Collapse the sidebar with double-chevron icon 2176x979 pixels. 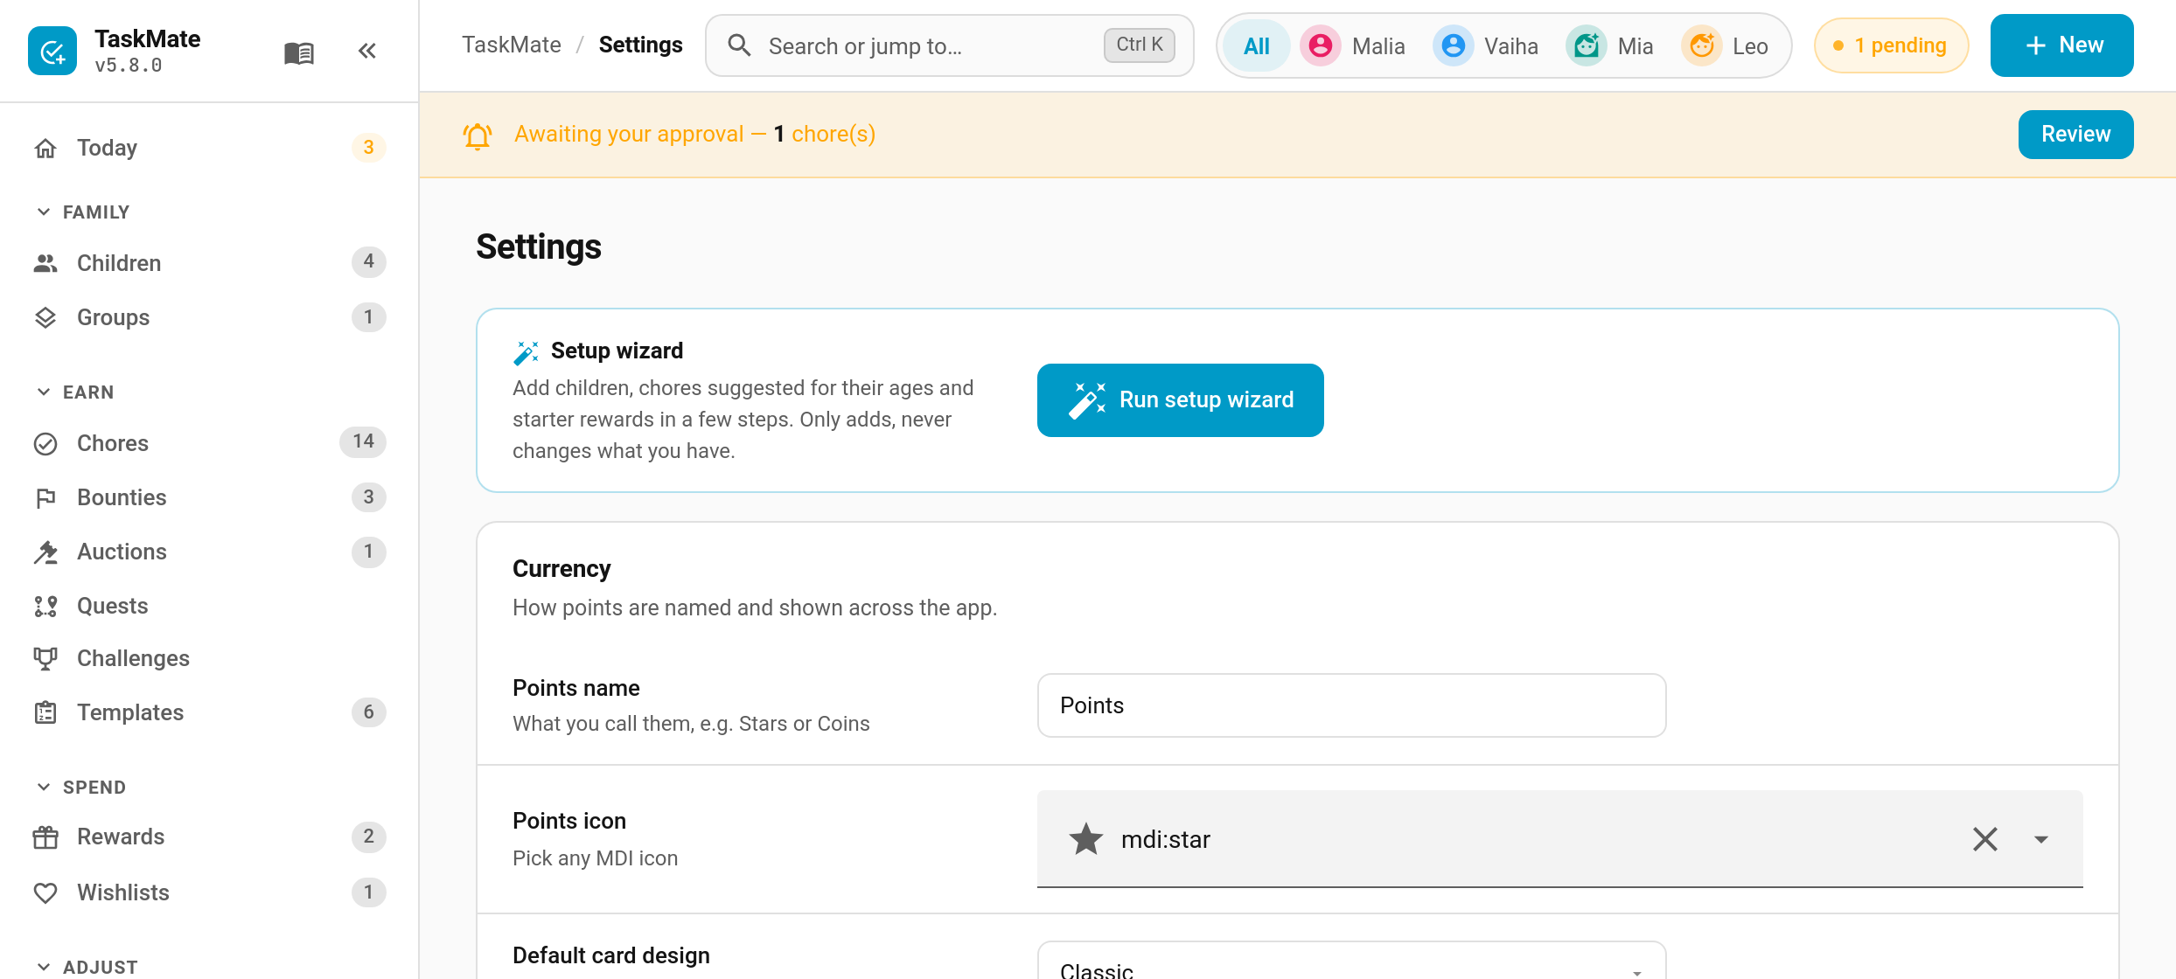[367, 51]
